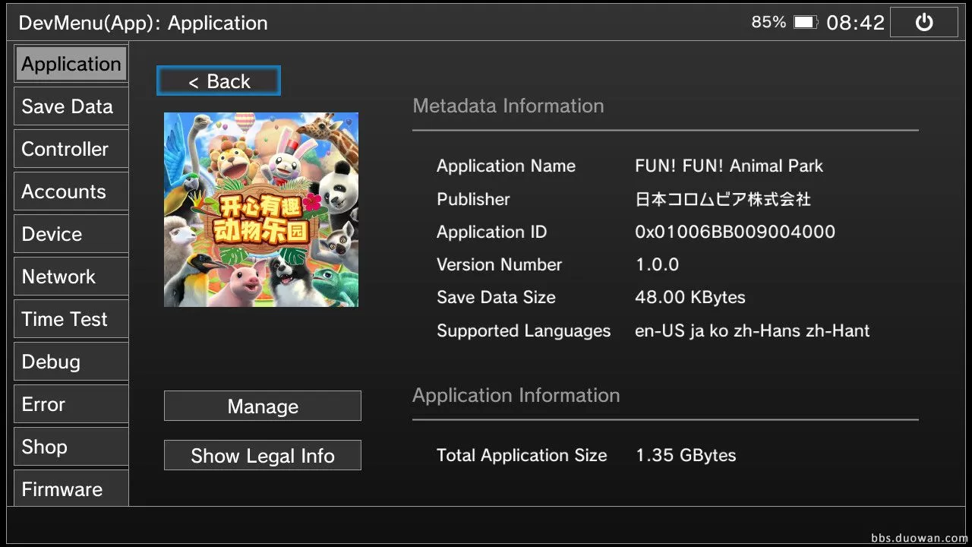This screenshot has width=972, height=547.
Task: Open the Manage button
Action: coord(263,406)
